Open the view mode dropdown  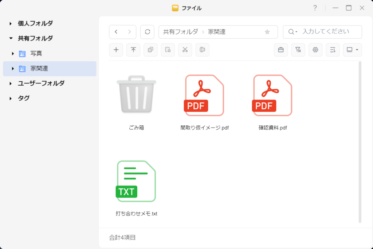[x=352, y=50]
